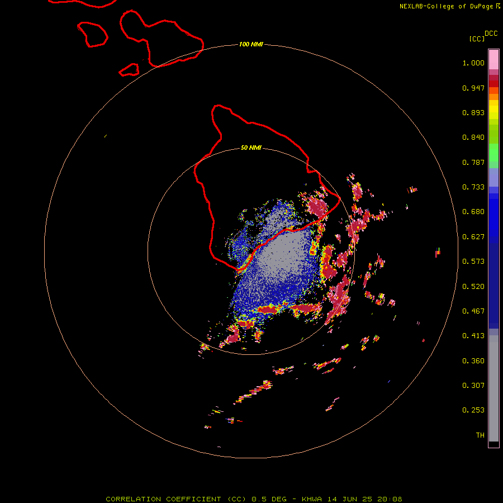
Task: Click the 50 NMI range ring label
Action: 251,148
